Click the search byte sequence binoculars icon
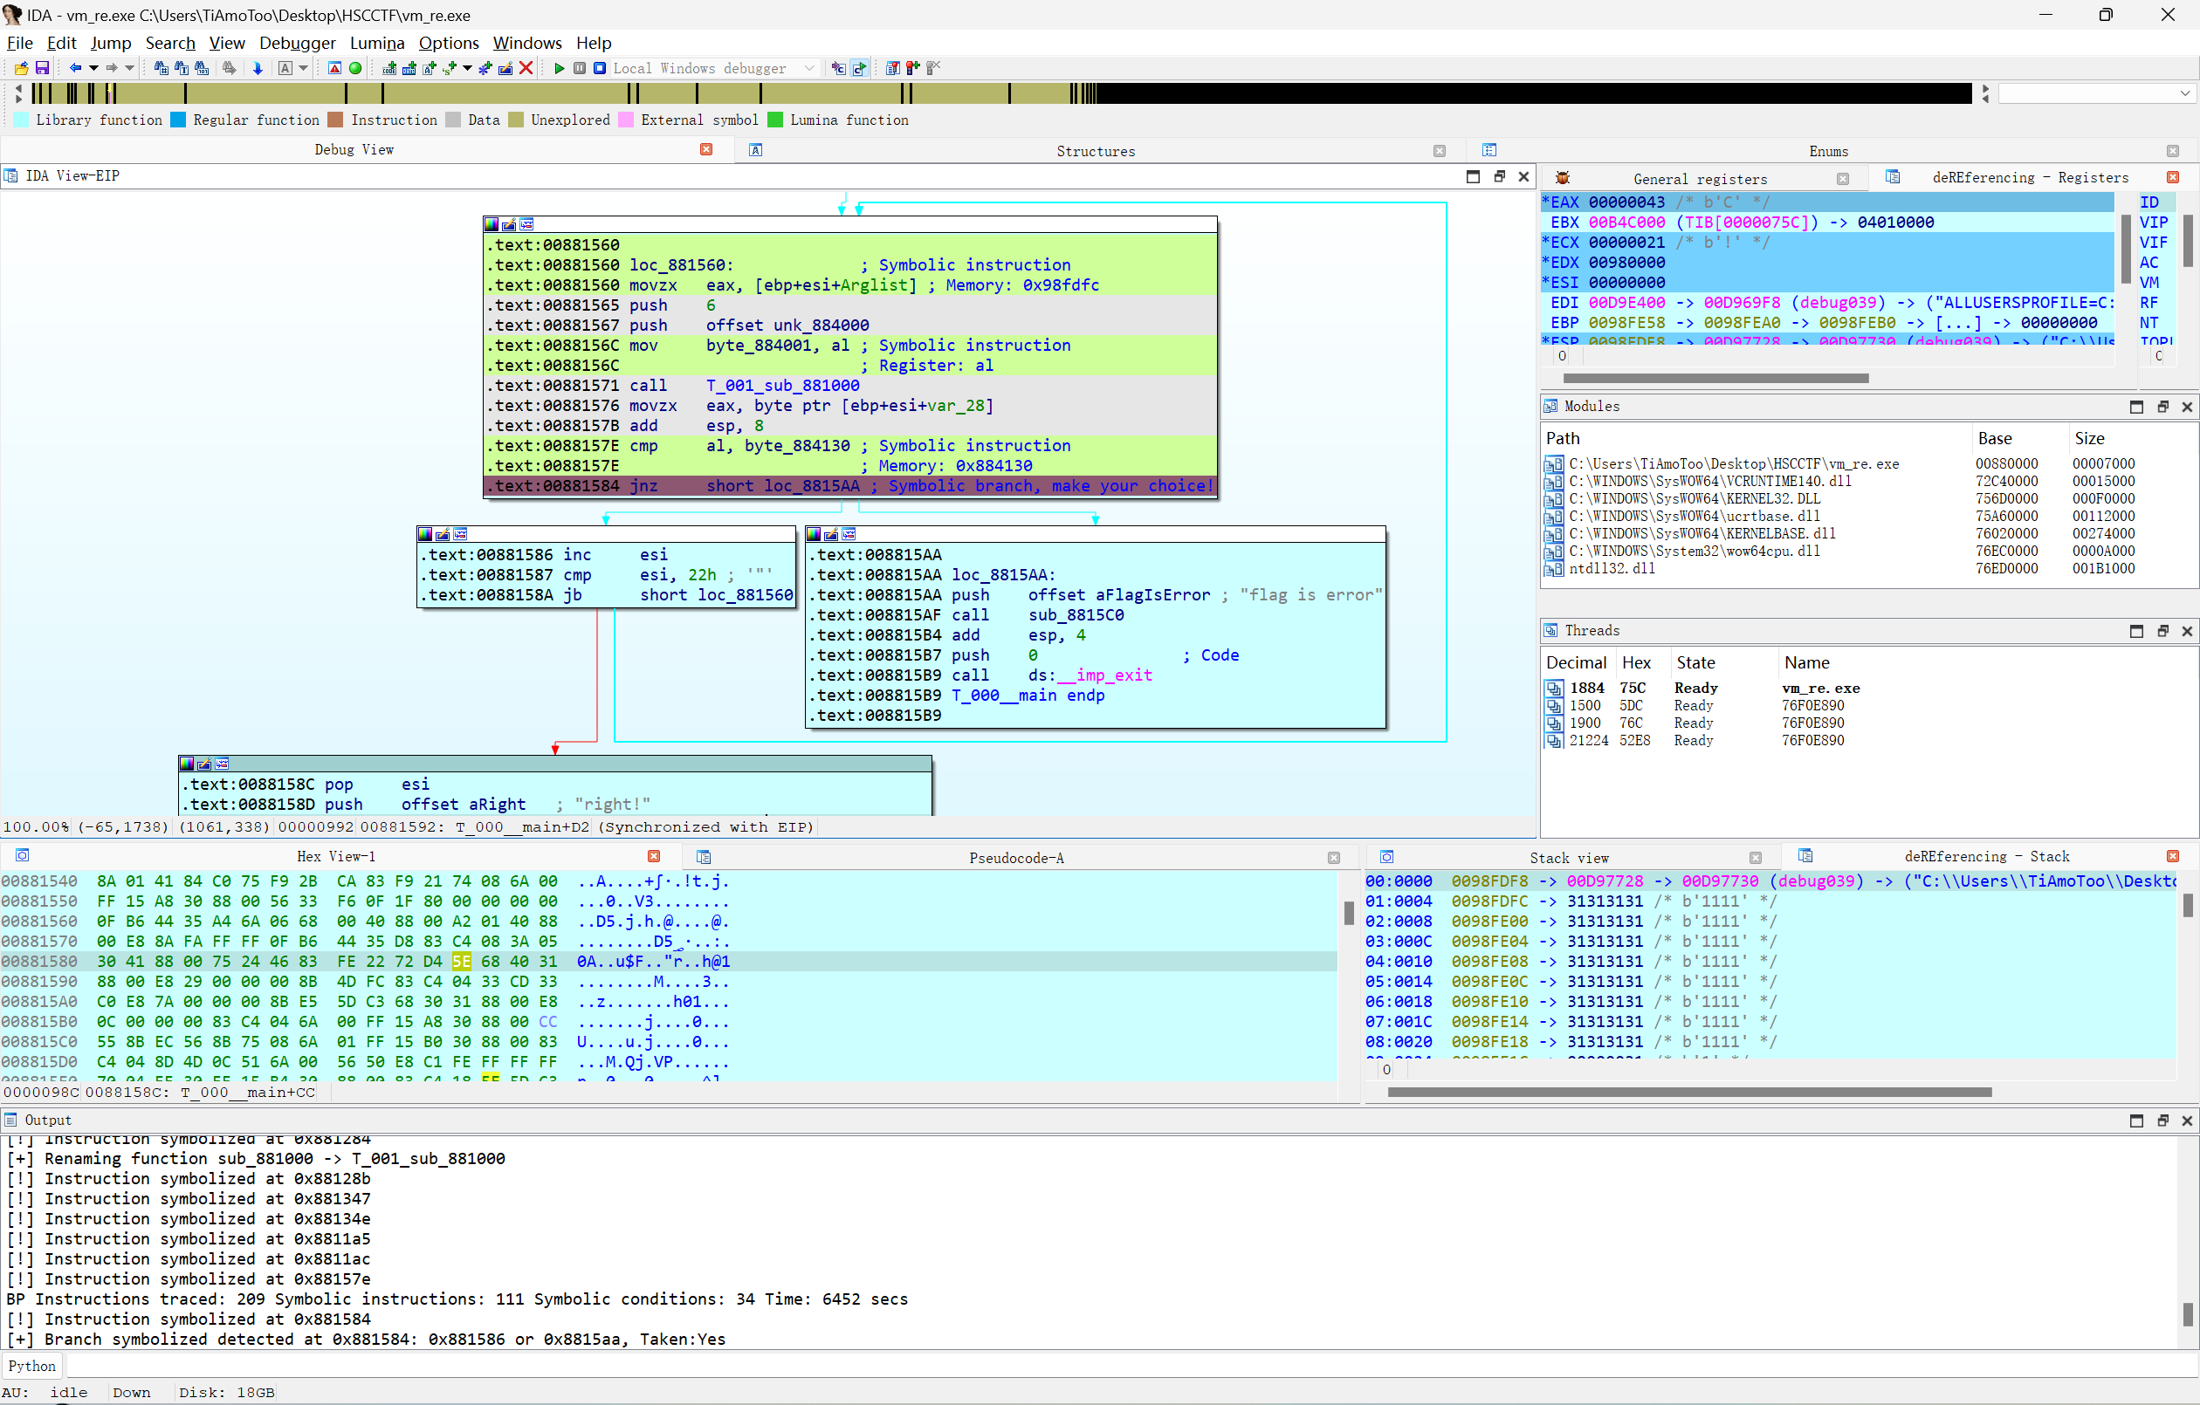The height and width of the screenshot is (1405, 2200). [x=201, y=67]
